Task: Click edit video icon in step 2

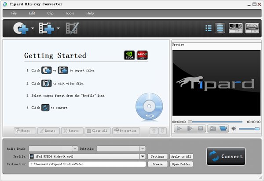Action: coord(47,83)
